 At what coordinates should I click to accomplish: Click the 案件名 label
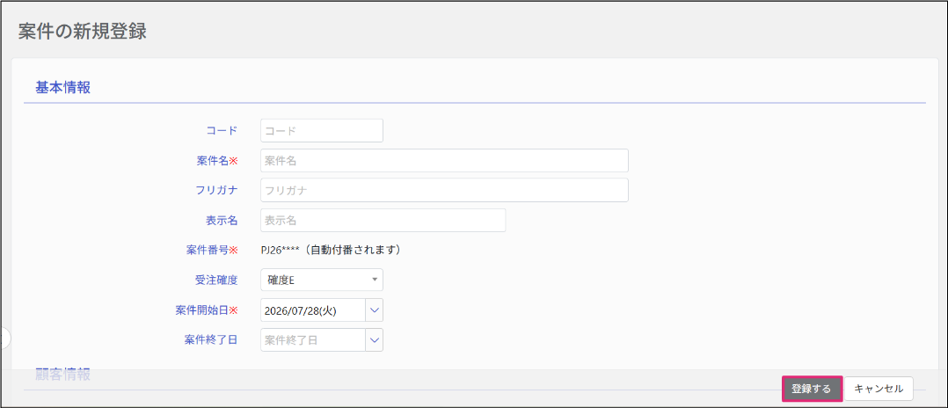(217, 161)
